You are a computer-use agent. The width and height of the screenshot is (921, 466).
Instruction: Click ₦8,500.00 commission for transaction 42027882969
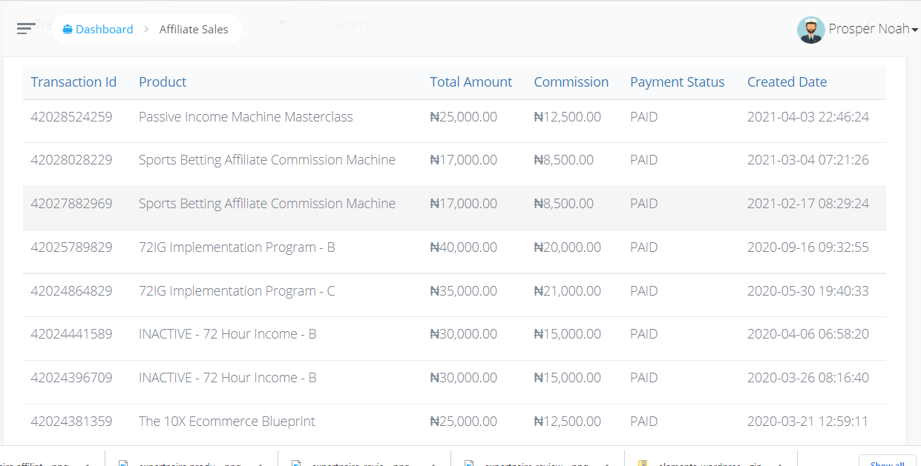564,204
